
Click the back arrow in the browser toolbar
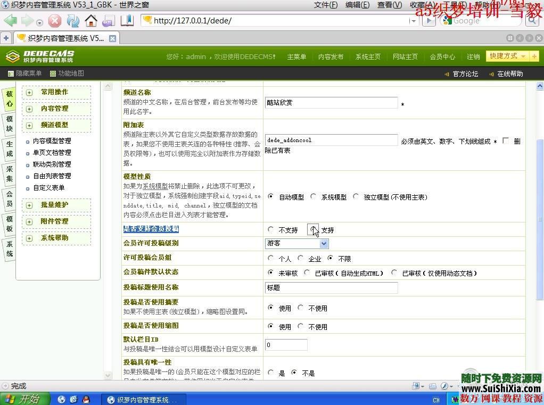10,21
